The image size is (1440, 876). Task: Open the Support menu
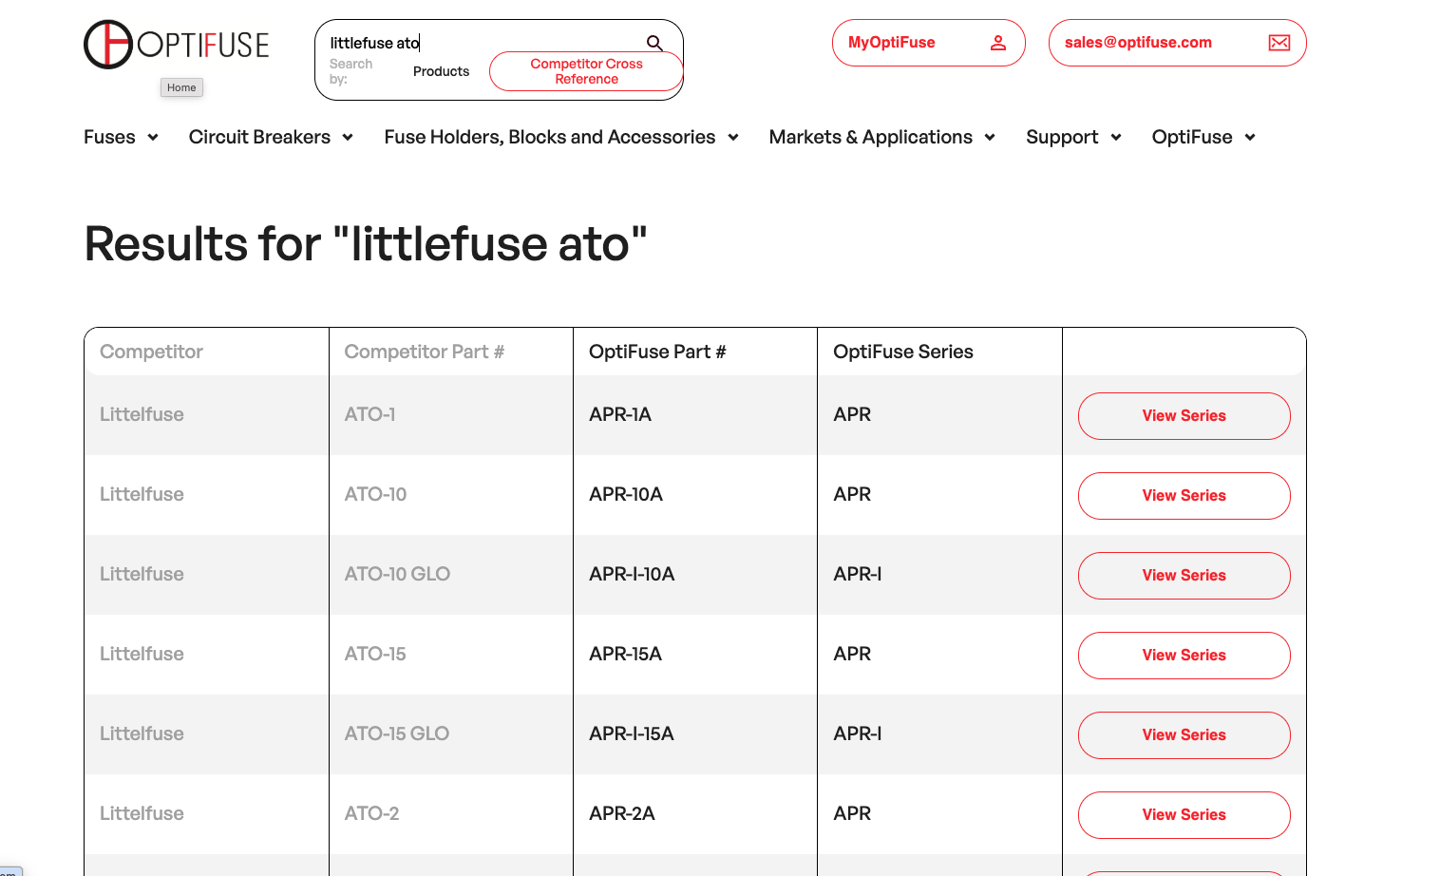[1062, 137]
